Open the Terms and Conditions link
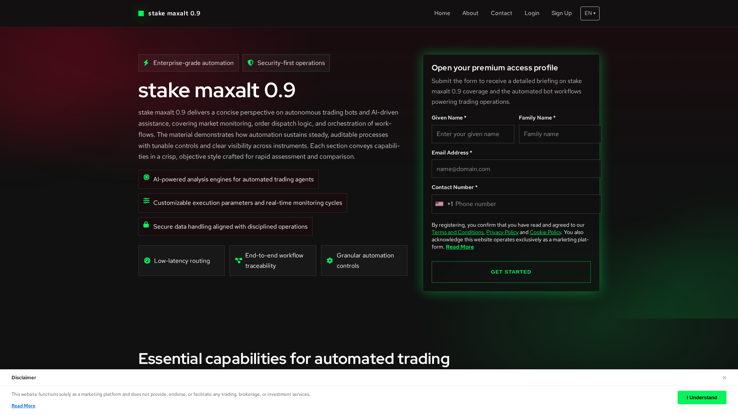The width and height of the screenshot is (738, 415). (457, 232)
